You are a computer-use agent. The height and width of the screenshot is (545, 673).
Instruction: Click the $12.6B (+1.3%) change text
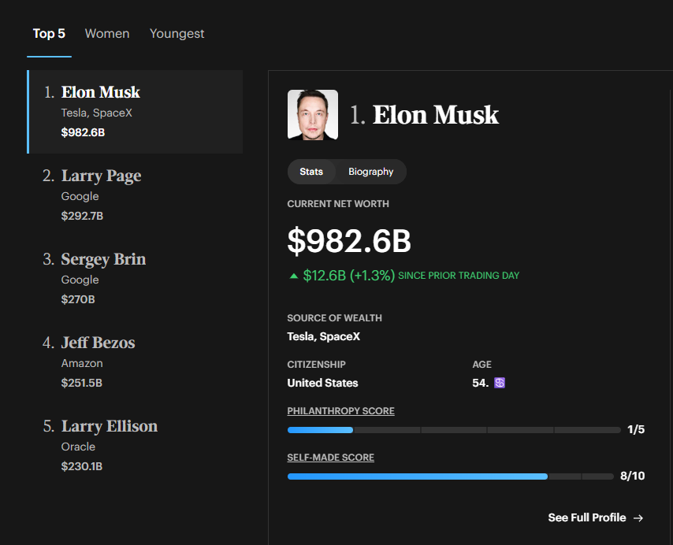coord(348,276)
